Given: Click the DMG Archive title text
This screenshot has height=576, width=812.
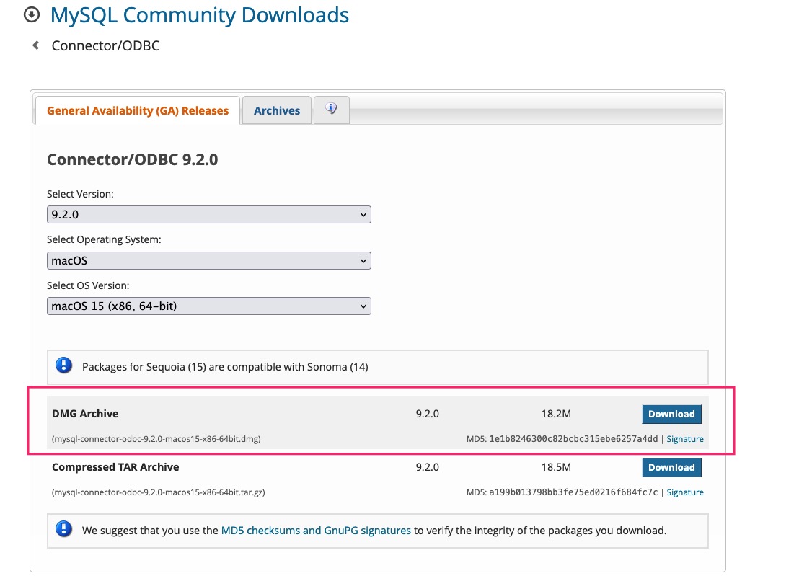Looking at the screenshot, I should pyautogui.click(x=85, y=414).
